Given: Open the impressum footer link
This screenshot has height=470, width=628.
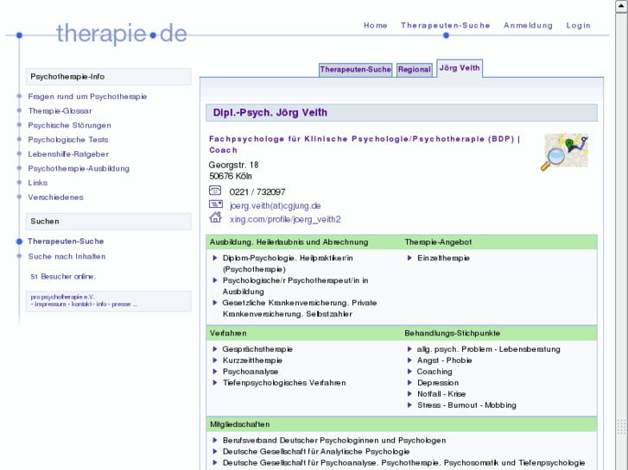Looking at the screenshot, I should [50, 304].
